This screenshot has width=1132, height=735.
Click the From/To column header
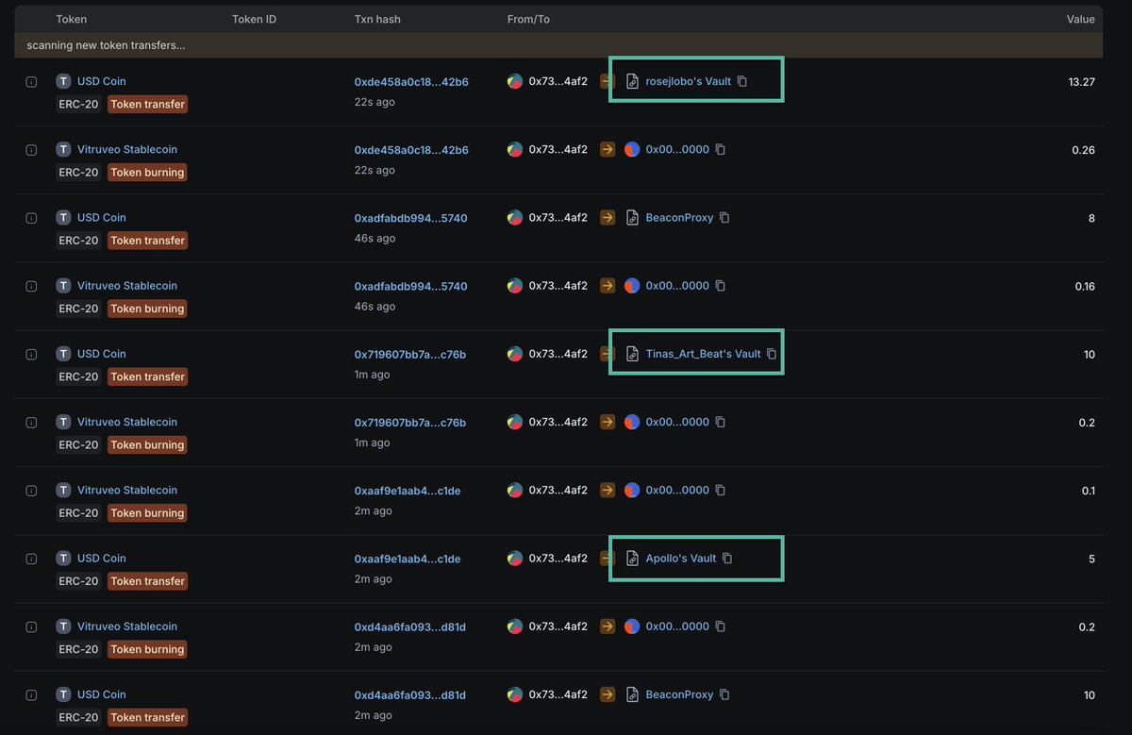[x=528, y=19]
